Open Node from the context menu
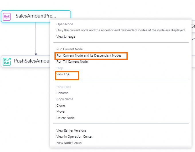This screenshot has height=152, width=195. click(x=65, y=24)
